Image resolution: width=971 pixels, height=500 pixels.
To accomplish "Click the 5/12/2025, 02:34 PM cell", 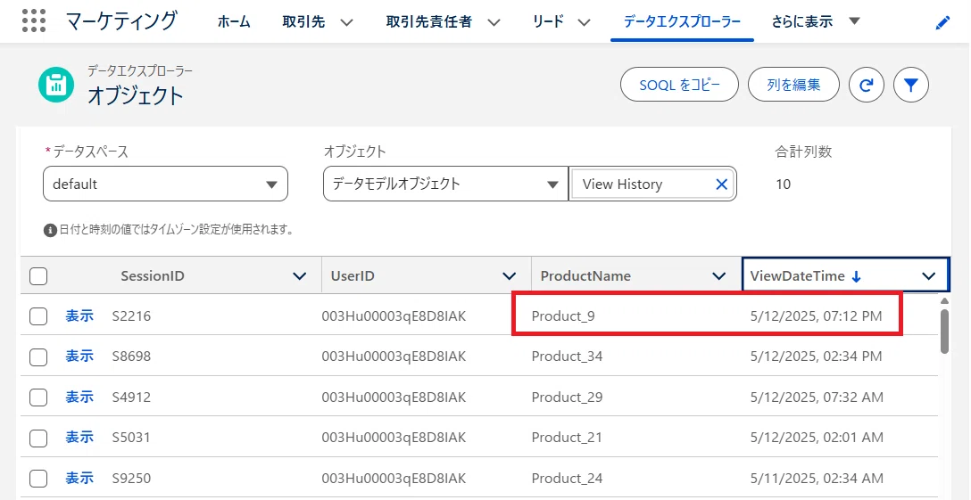I will [x=817, y=357].
